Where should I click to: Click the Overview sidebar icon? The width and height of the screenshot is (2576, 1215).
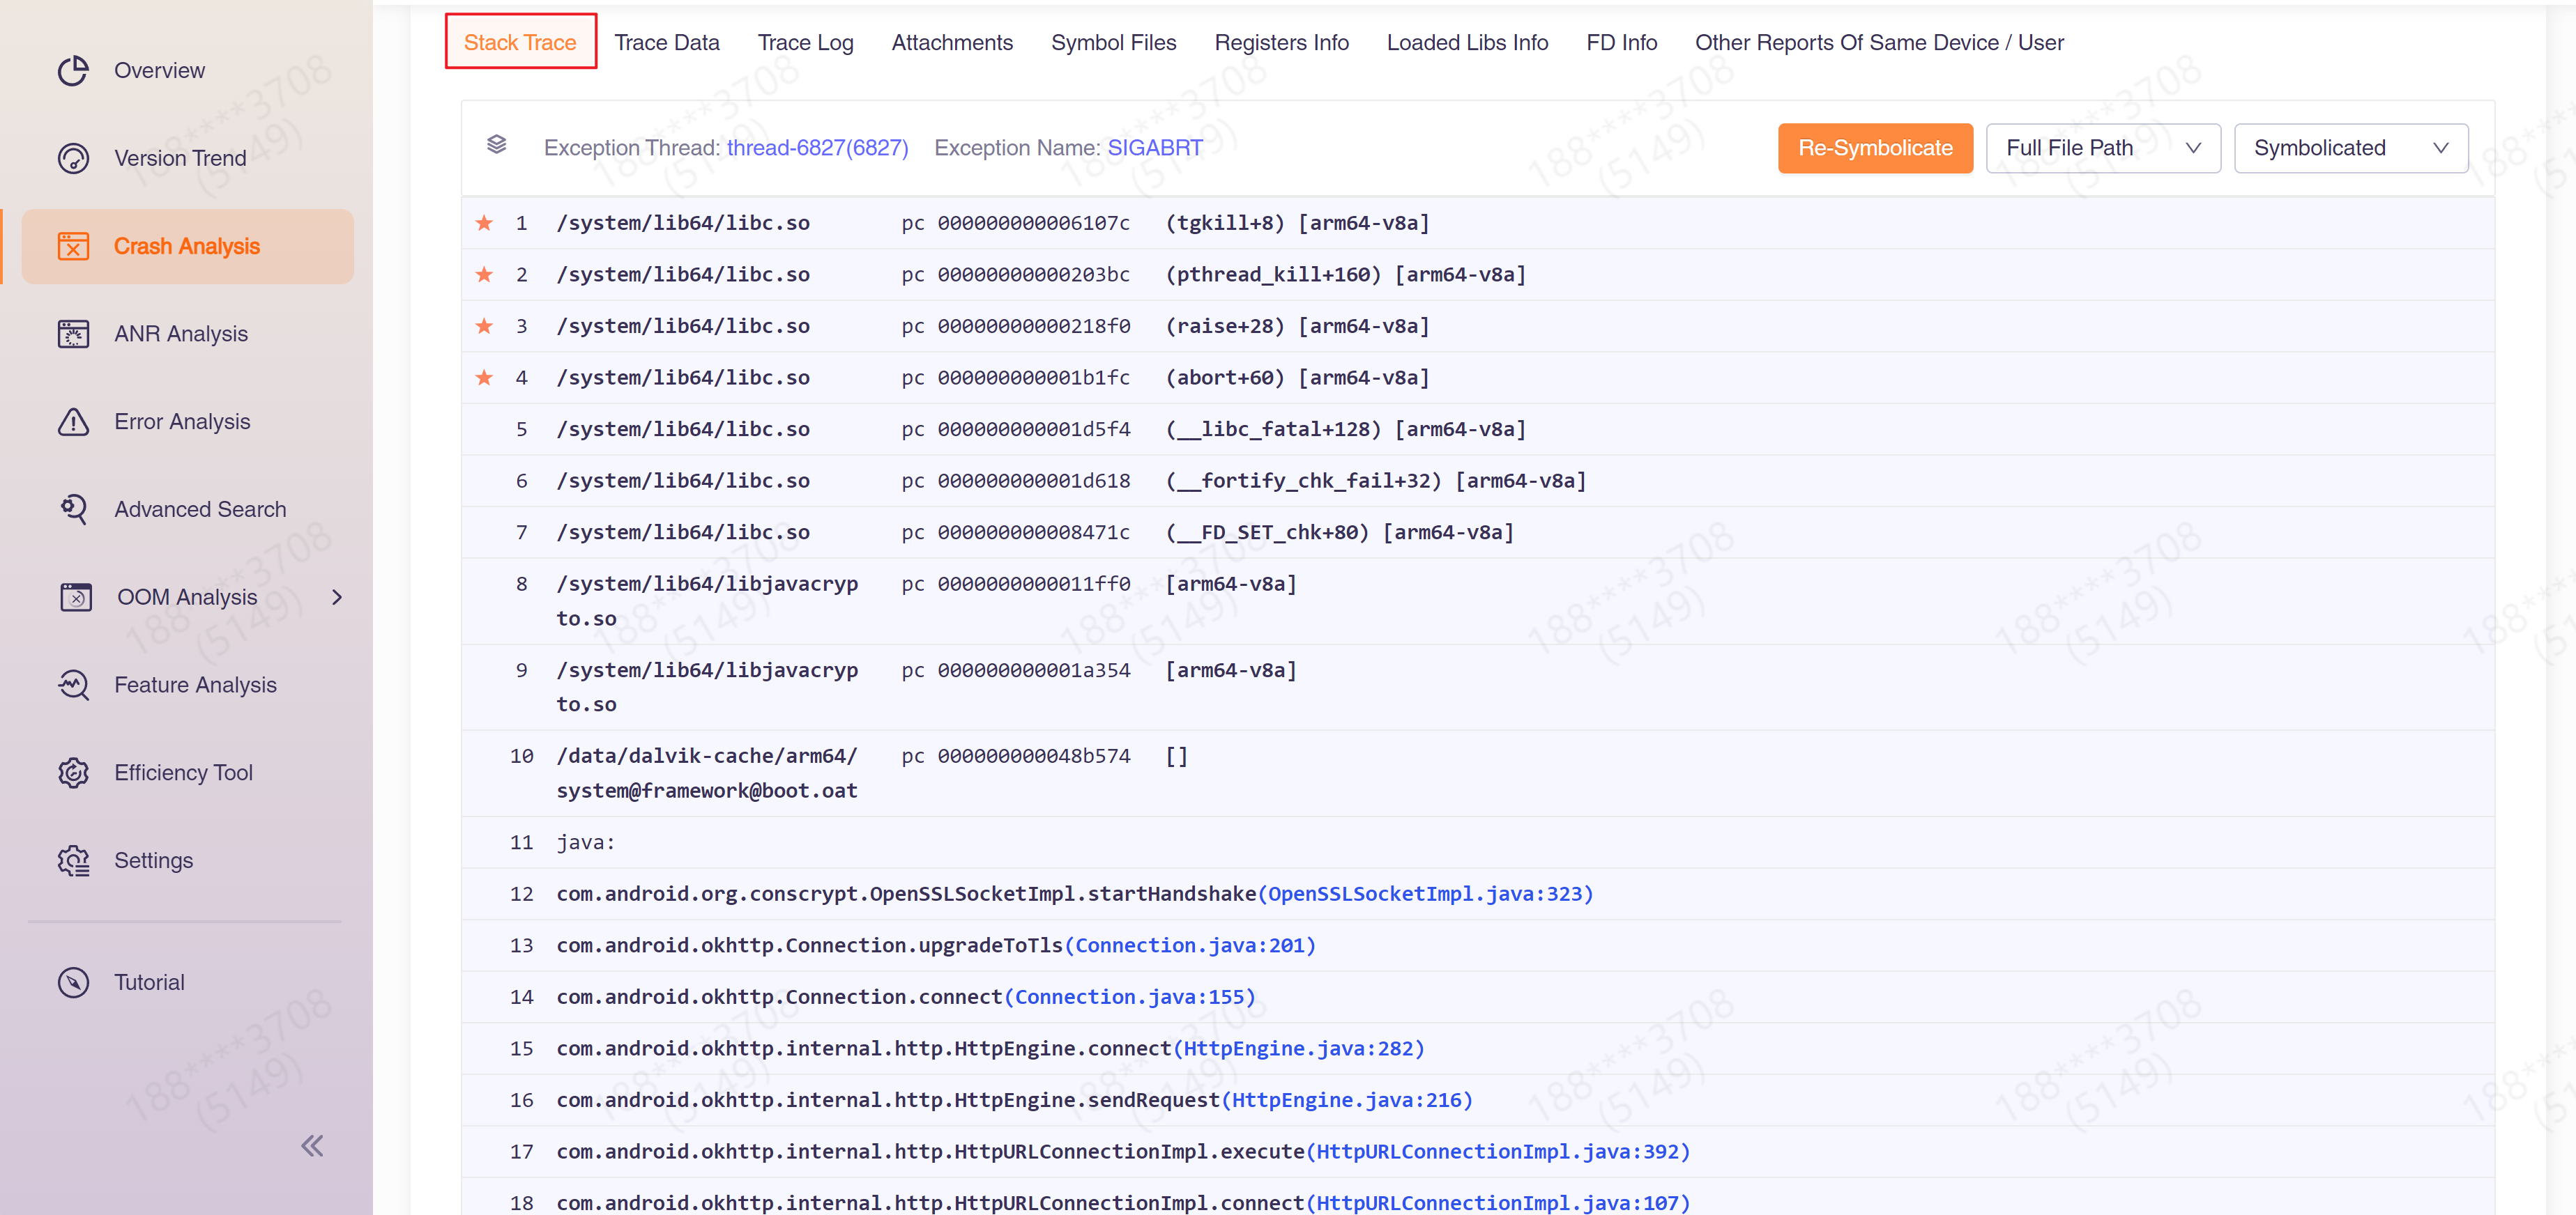73,71
